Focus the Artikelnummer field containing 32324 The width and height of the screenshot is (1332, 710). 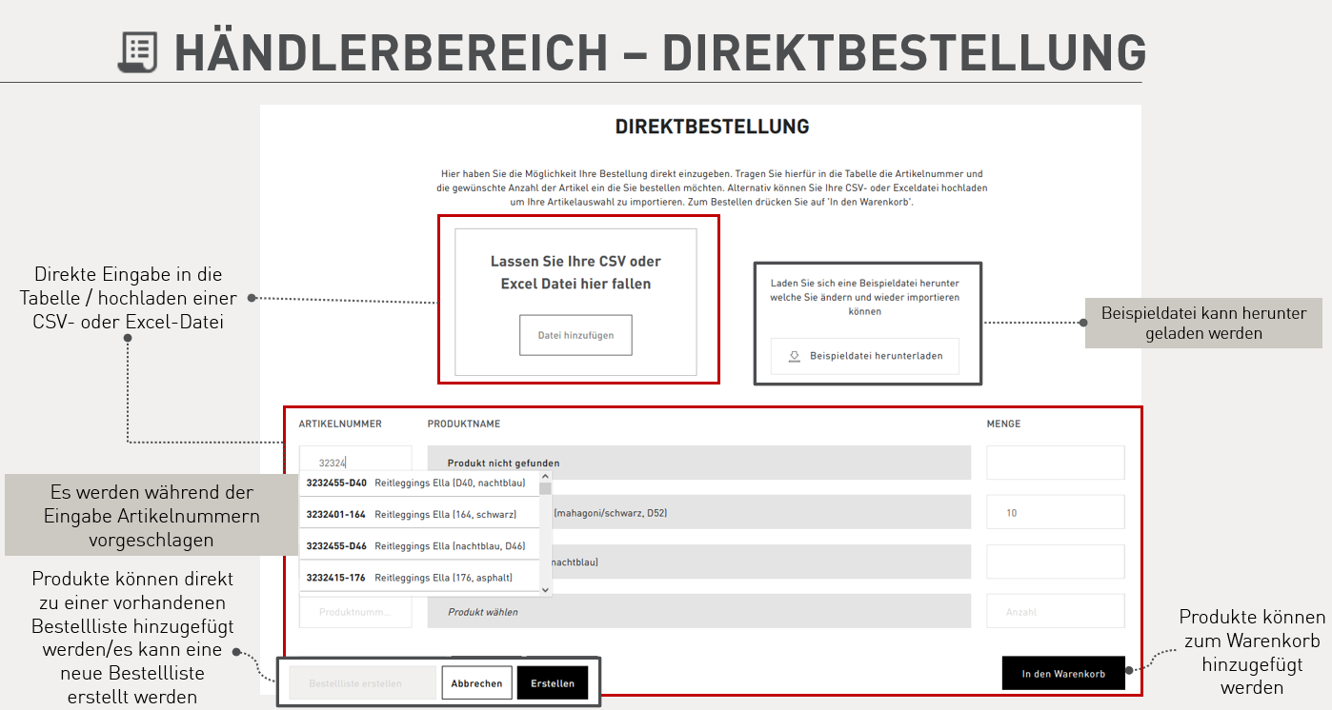(x=355, y=463)
